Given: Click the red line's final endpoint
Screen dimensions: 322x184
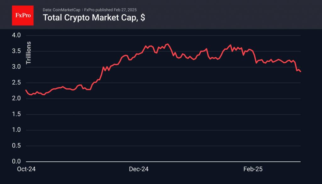Looking at the screenshot, I should [x=300, y=71].
